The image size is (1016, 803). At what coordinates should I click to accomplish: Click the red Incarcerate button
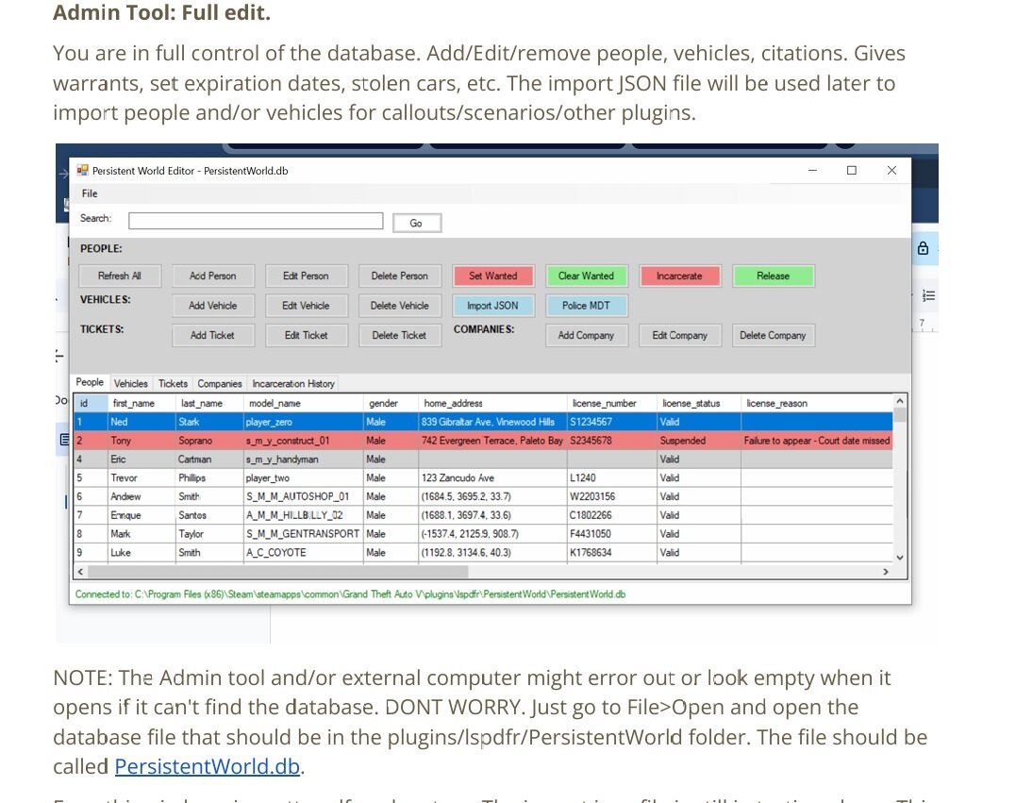click(x=679, y=276)
